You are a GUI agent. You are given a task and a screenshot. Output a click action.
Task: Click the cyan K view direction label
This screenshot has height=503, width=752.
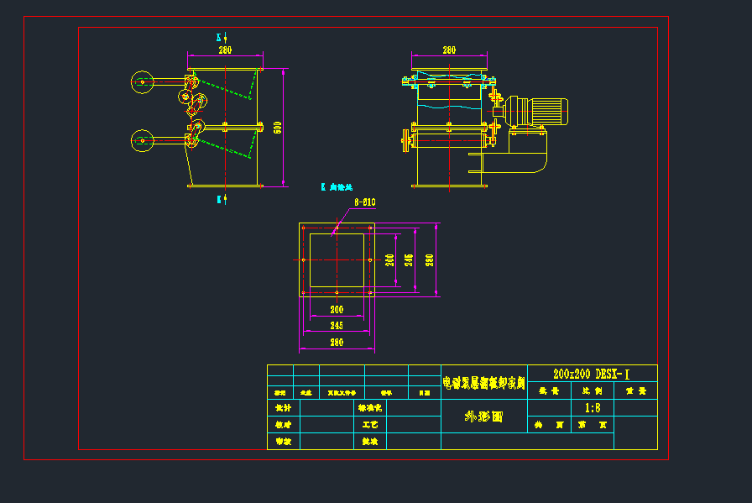[337, 187]
